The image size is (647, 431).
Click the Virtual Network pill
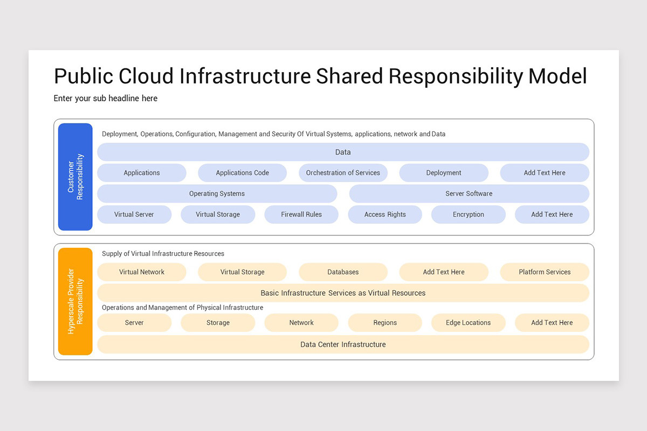[141, 272]
